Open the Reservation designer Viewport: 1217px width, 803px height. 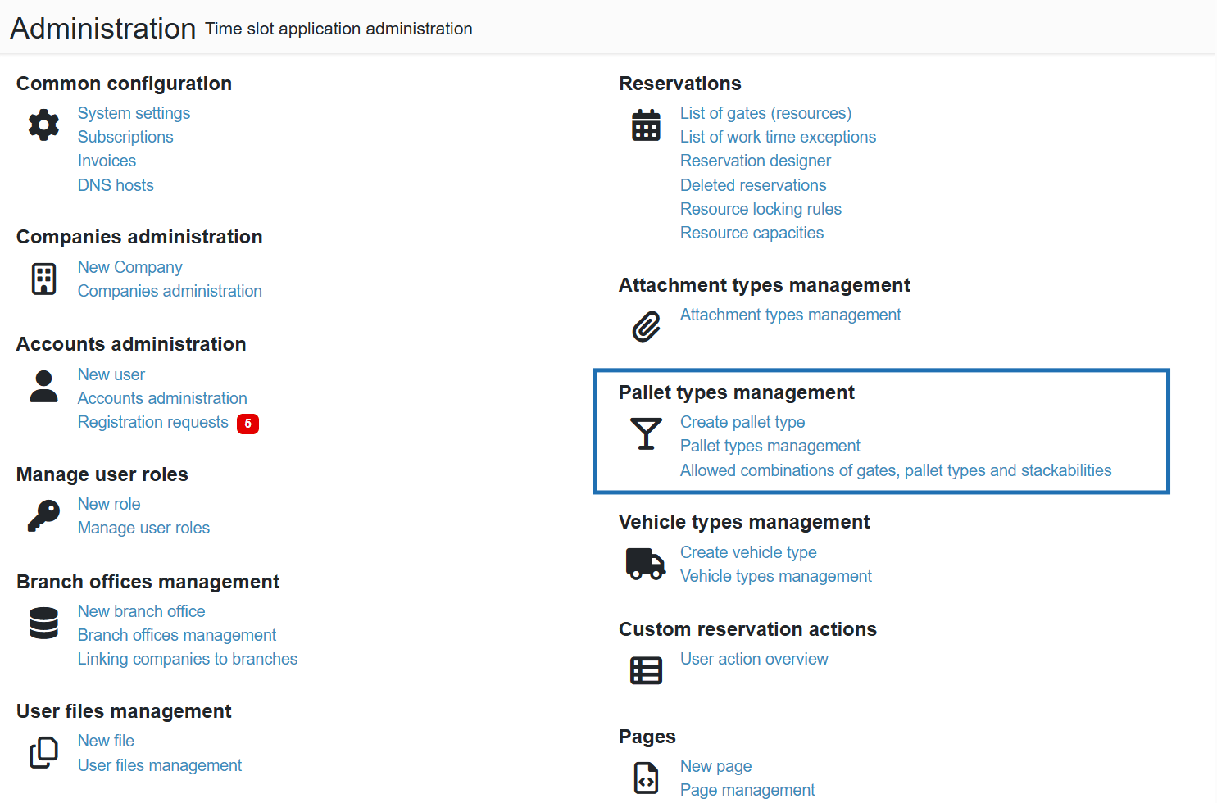[x=755, y=161]
